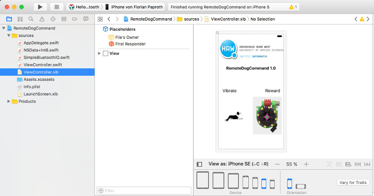Open the sources folder in the jump bar

[188, 19]
